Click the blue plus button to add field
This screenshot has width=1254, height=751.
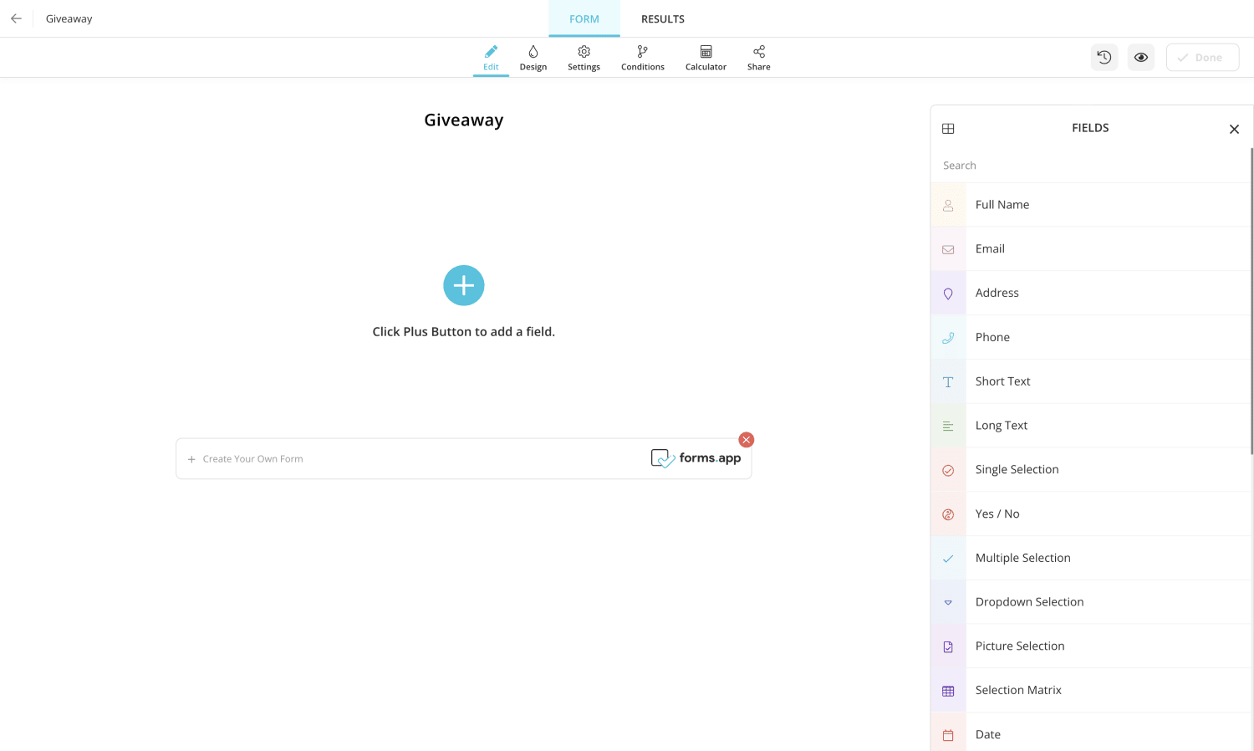coord(463,286)
